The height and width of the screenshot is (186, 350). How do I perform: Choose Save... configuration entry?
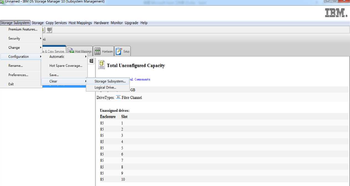click(x=64, y=75)
